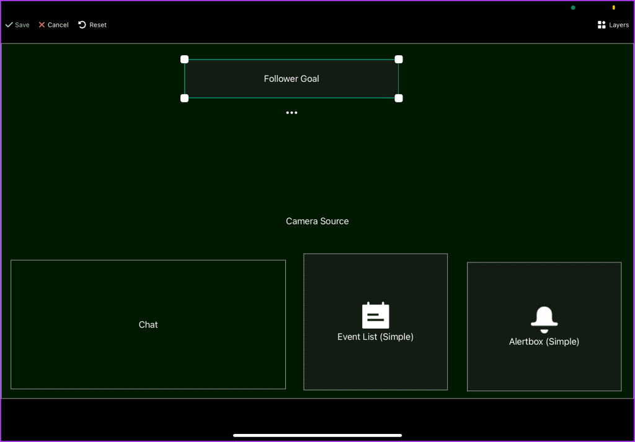
Task: Click the Follower Goal bottom-left resize handle
Action: click(x=184, y=98)
